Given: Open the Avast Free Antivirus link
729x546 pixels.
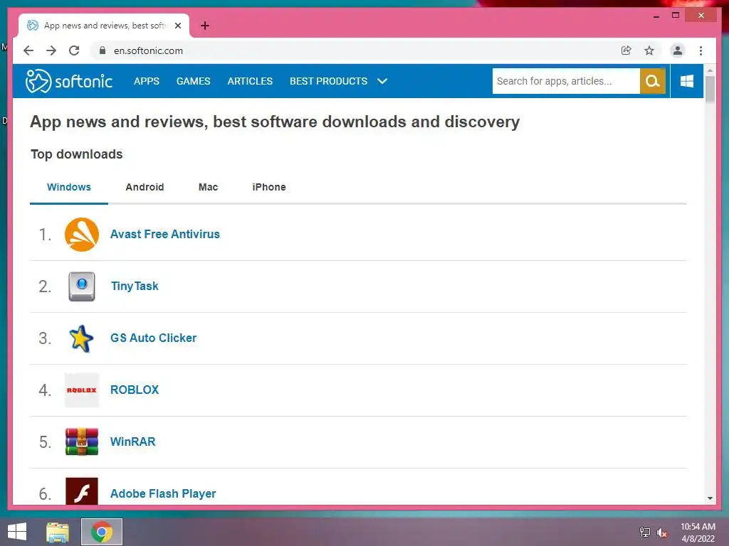Looking at the screenshot, I should click(165, 235).
